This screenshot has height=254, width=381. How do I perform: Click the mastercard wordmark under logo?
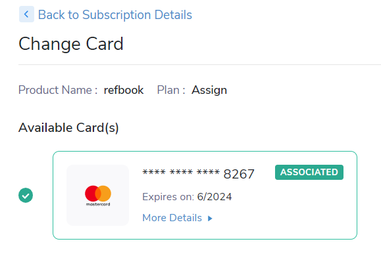[98, 204]
